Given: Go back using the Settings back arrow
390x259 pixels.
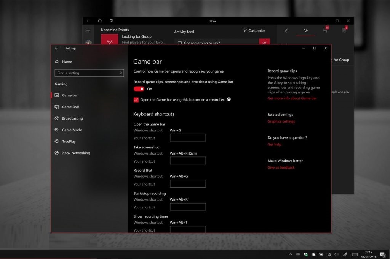Looking at the screenshot, I should pos(57,48).
